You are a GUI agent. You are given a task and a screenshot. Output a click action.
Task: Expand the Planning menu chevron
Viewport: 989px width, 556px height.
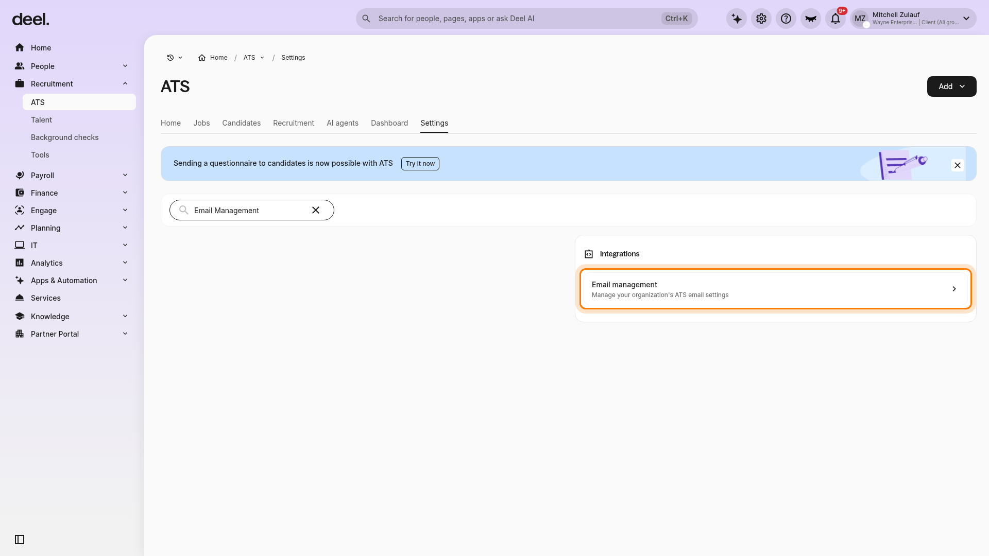click(125, 228)
